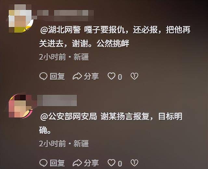Screen dimensions: 208x169
Task: Tap broken-heart icon under second comment
Action: pos(134,163)
